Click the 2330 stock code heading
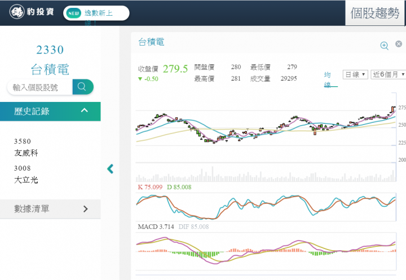Viewport: 406px width, 280px height. 50,50
